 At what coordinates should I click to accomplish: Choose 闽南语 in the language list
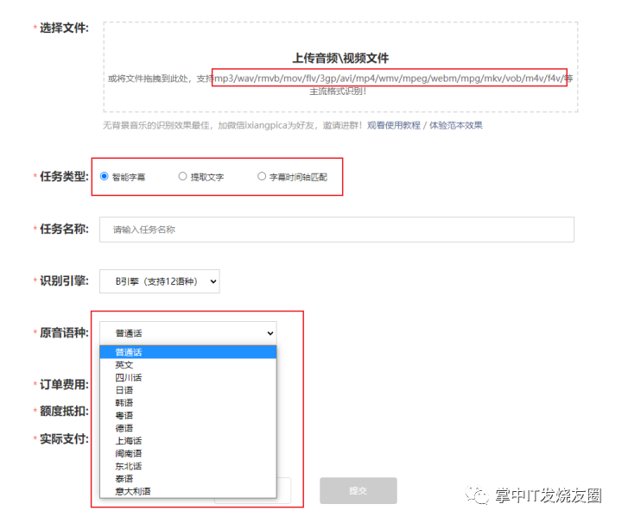coord(188,454)
